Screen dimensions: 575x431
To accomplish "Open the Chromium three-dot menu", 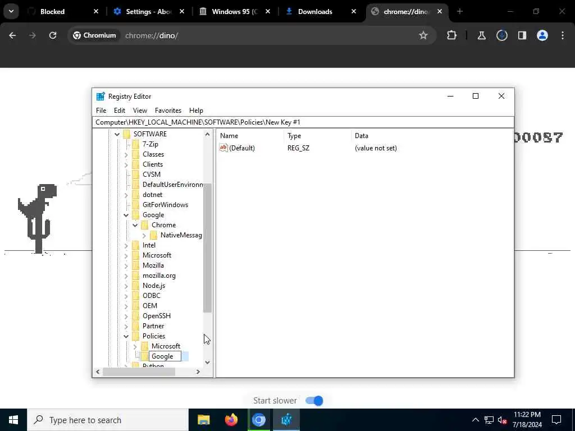I will click(563, 35).
